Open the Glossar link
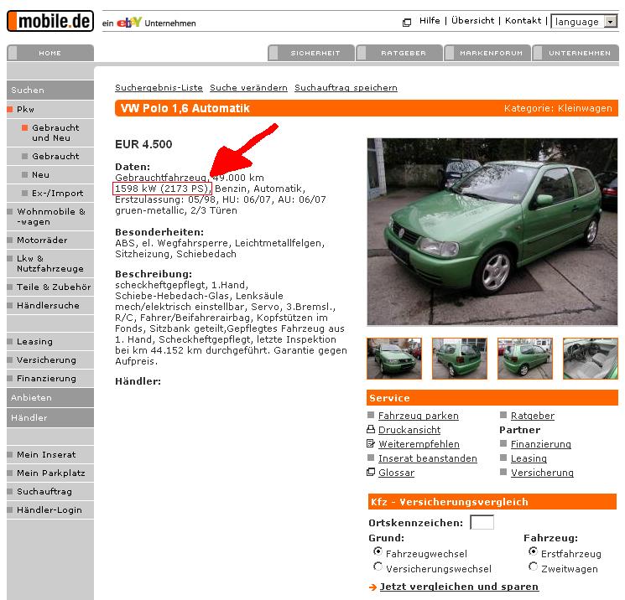Image resolution: width=625 pixels, height=600 pixels. click(397, 473)
